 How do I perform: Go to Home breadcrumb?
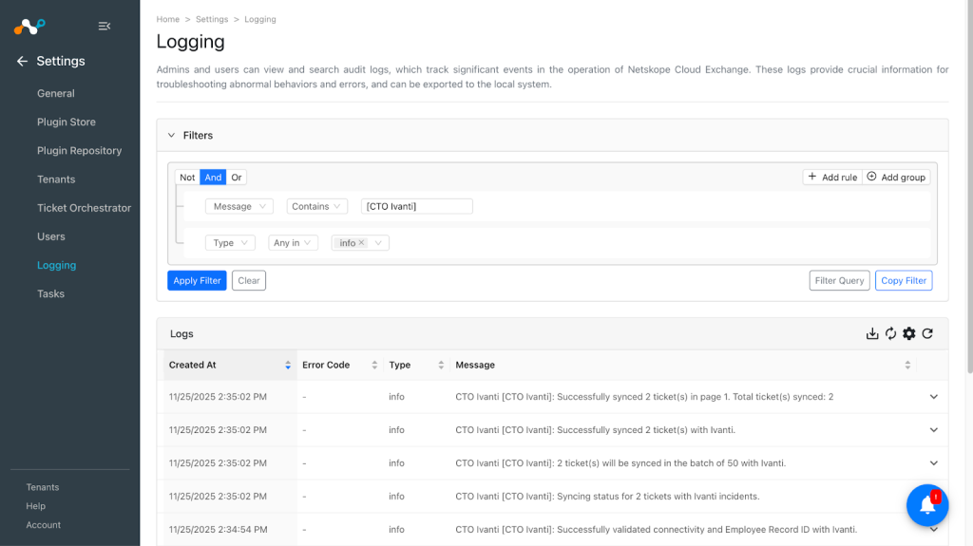point(167,19)
